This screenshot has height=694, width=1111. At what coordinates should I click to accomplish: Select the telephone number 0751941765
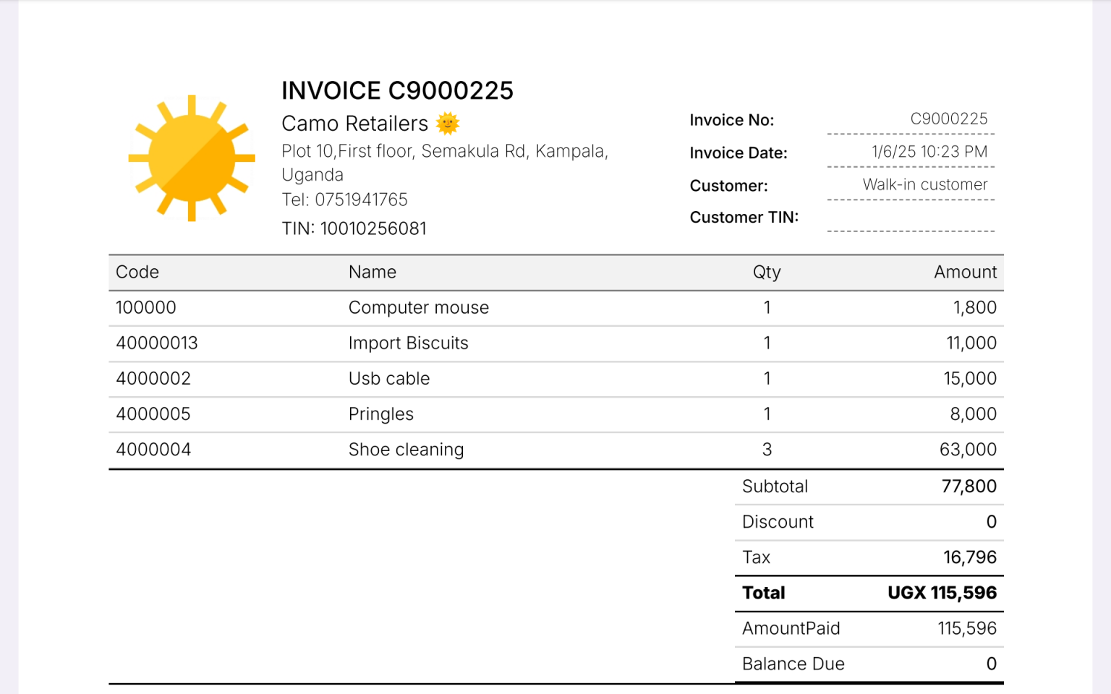click(x=344, y=200)
